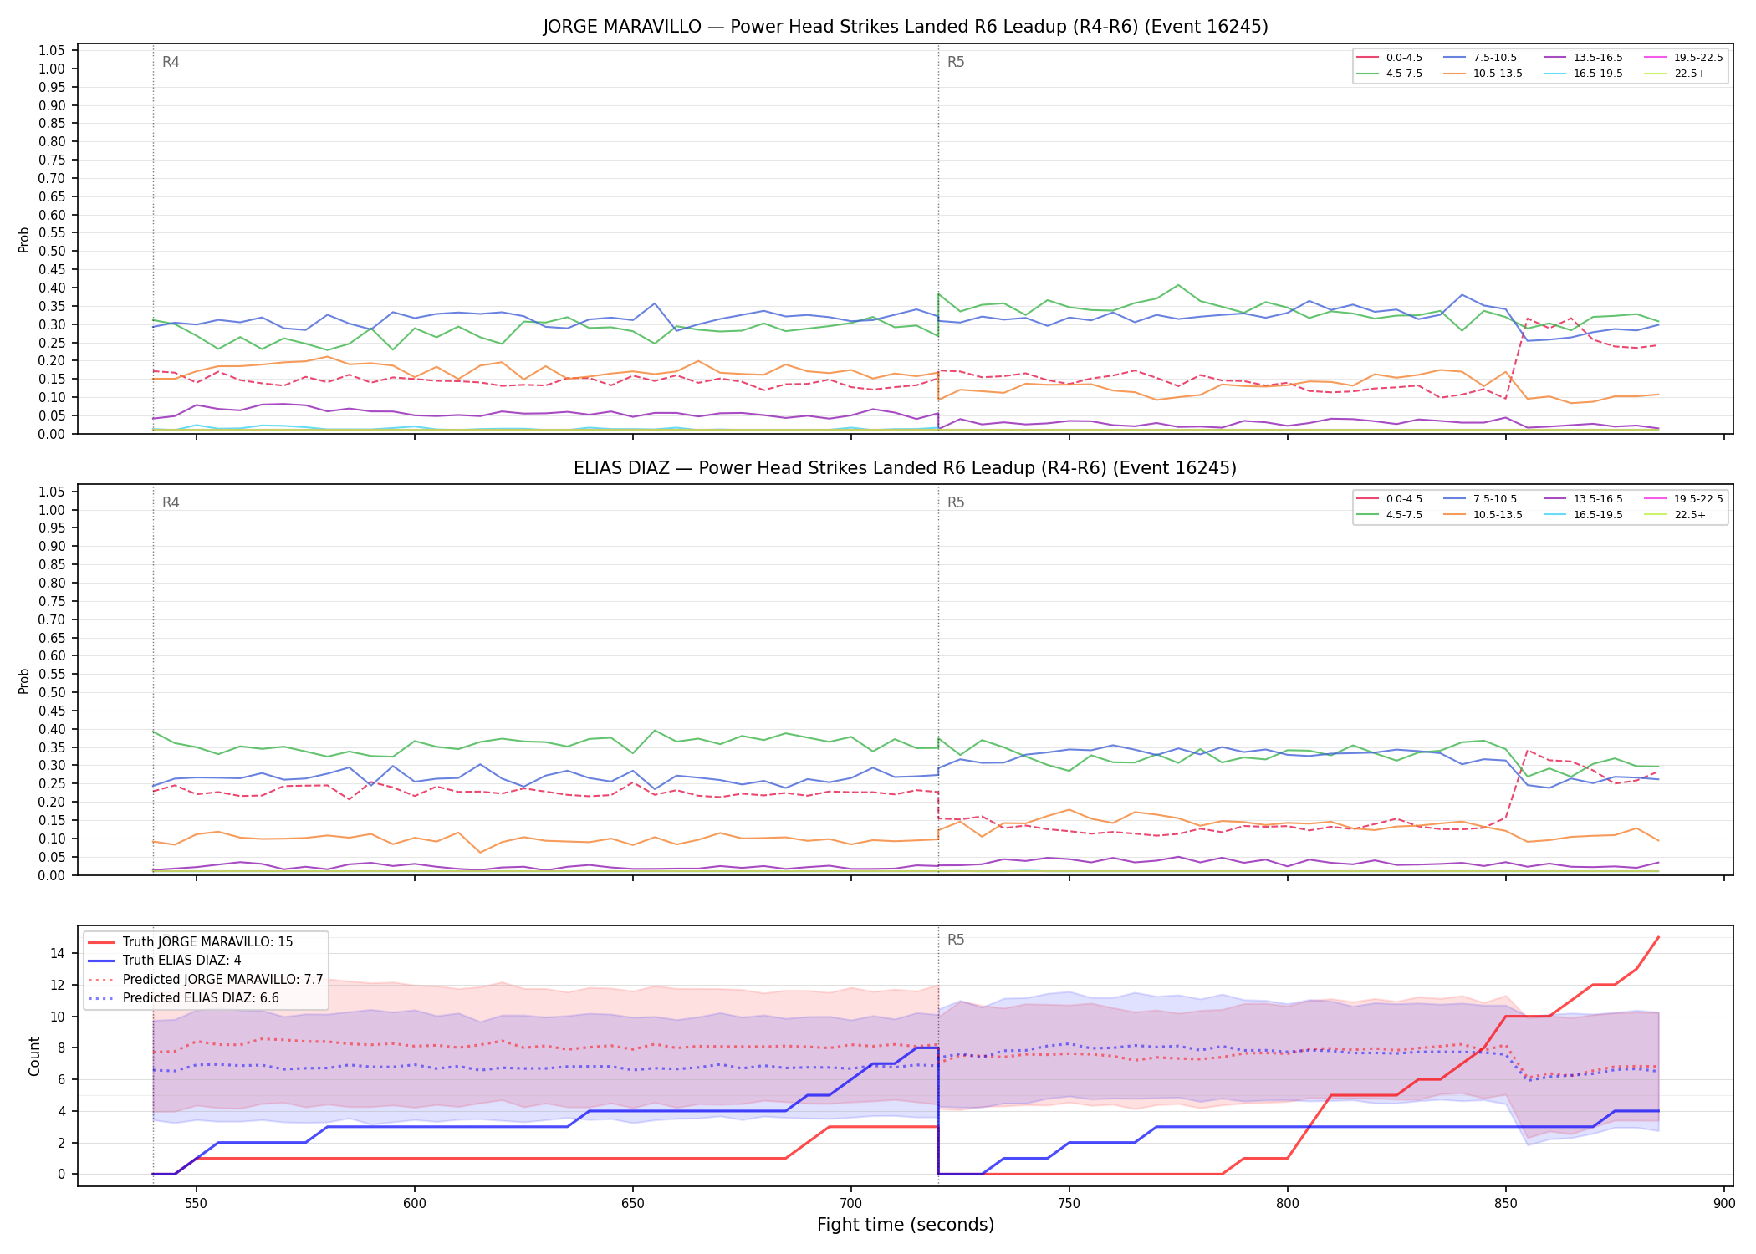Click 'Predicted JORGE MARAVILLO: 7.7' legend entry
This screenshot has width=1756, height=1254.
tap(206, 979)
